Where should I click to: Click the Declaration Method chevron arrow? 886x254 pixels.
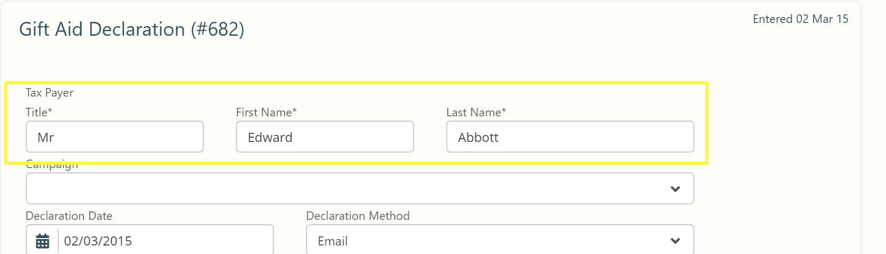pos(675,241)
